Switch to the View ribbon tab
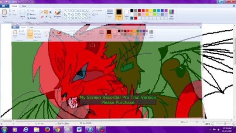The height and width of the screenshot is (133, 236). [24, 6]
